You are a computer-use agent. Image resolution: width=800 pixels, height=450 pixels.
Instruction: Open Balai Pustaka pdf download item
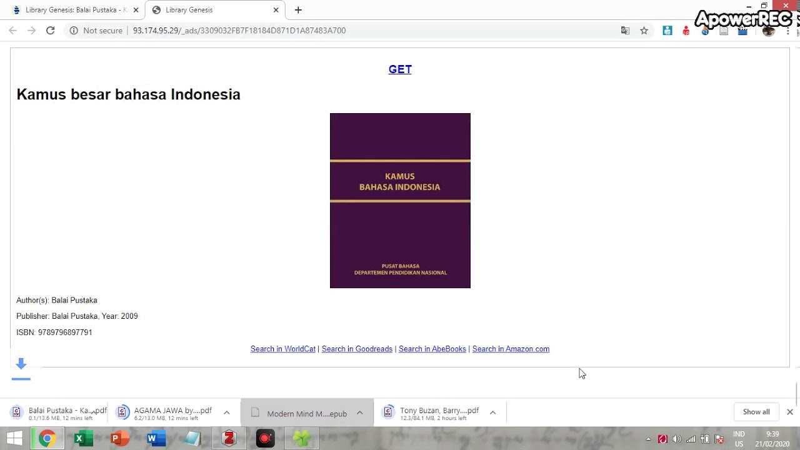(59, 412)
